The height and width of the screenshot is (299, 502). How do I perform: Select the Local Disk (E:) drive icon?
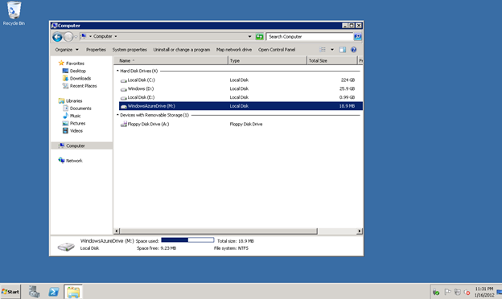124,98
